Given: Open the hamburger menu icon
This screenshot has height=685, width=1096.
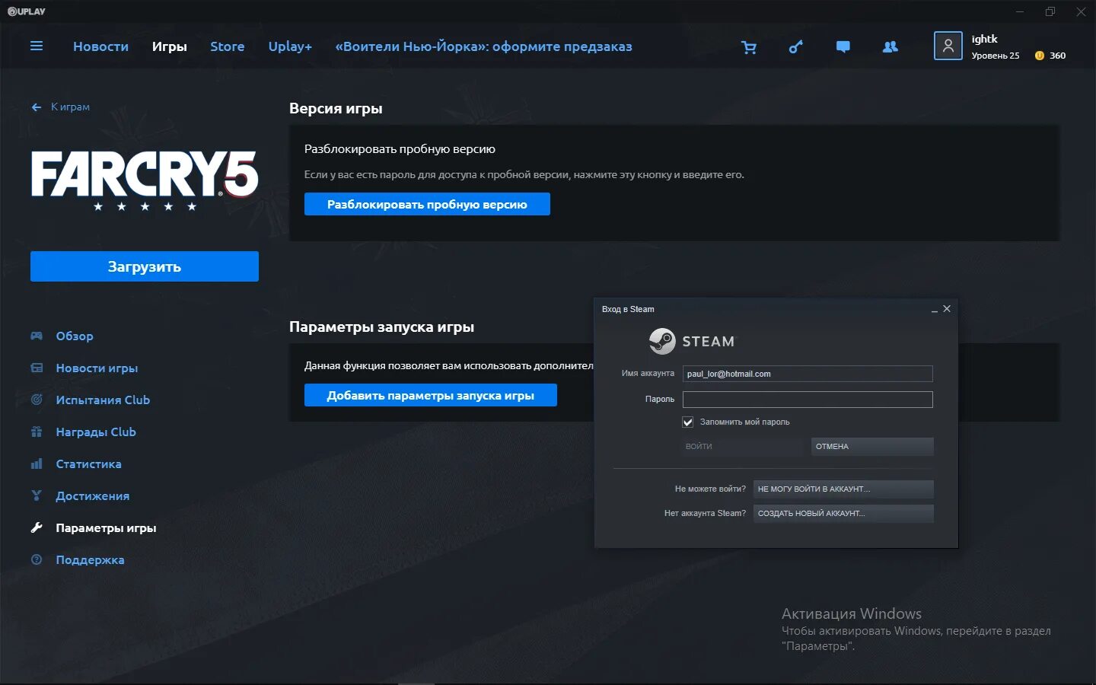Looking at the screenshot, I should pos(36,46).
